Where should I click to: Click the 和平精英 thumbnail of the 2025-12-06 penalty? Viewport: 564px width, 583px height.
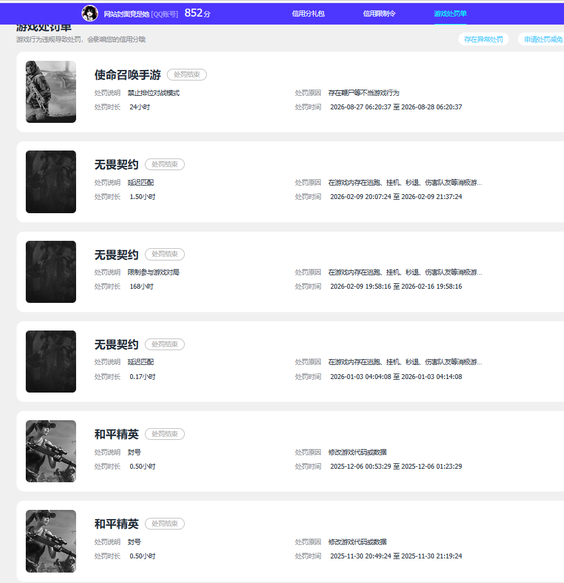point(51,451)
